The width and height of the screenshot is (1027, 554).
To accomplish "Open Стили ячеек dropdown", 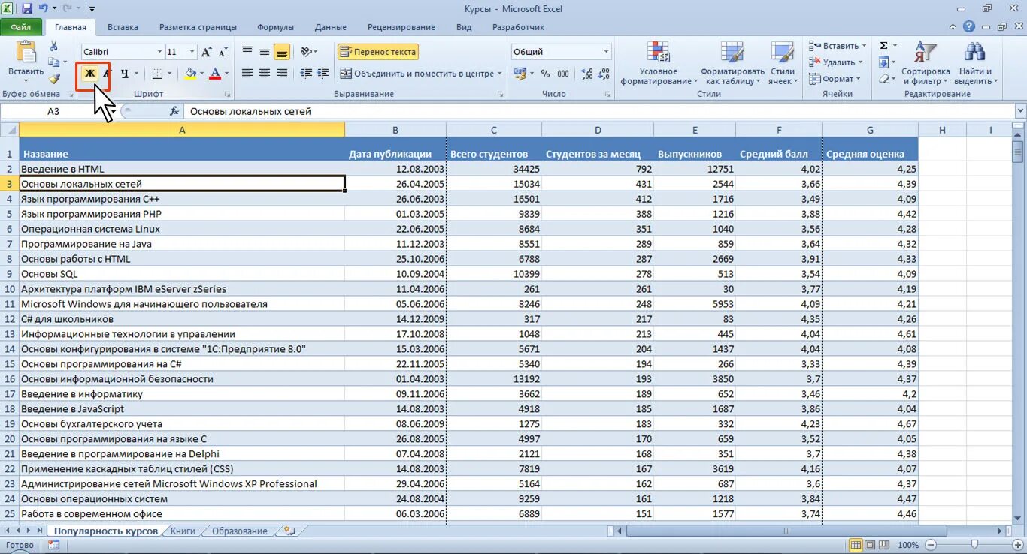I will (783, 63).
